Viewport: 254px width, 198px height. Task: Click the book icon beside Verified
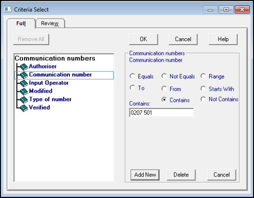pyautogui.click(x=24, y=108)
